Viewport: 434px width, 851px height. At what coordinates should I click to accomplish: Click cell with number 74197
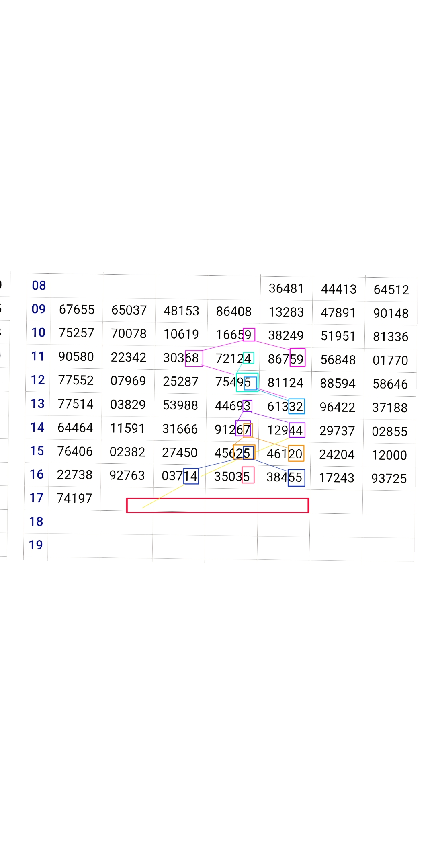point(74,498)
